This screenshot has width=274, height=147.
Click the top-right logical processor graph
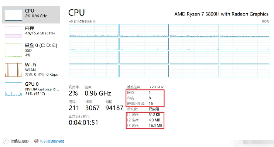click(x=244, y=30)
